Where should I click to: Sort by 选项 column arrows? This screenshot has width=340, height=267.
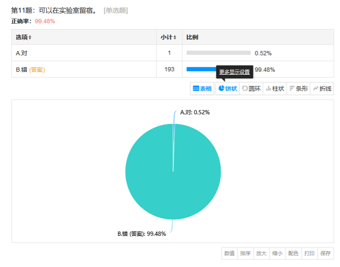pos(30,37)
